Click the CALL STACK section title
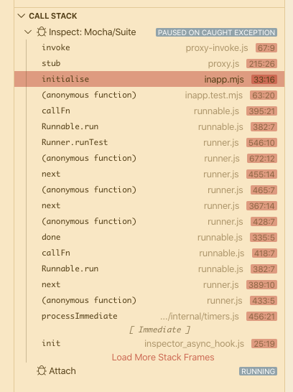The width and height of the screenshot is (293, 392). click(x=53, y=16)
